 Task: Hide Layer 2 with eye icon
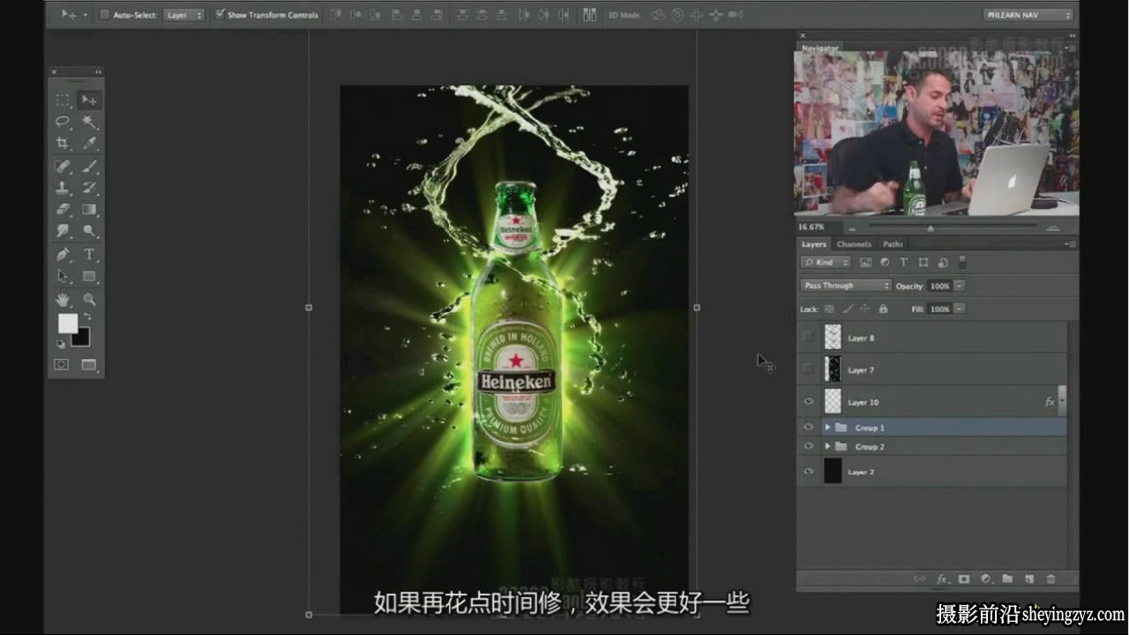(x=808, y=472)
